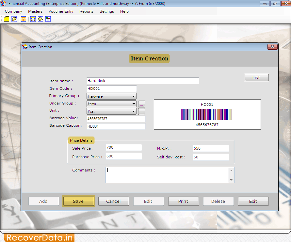Expand the Unit dropdown
This screenshot has height=242, width=291.
(x=134, y=111)
